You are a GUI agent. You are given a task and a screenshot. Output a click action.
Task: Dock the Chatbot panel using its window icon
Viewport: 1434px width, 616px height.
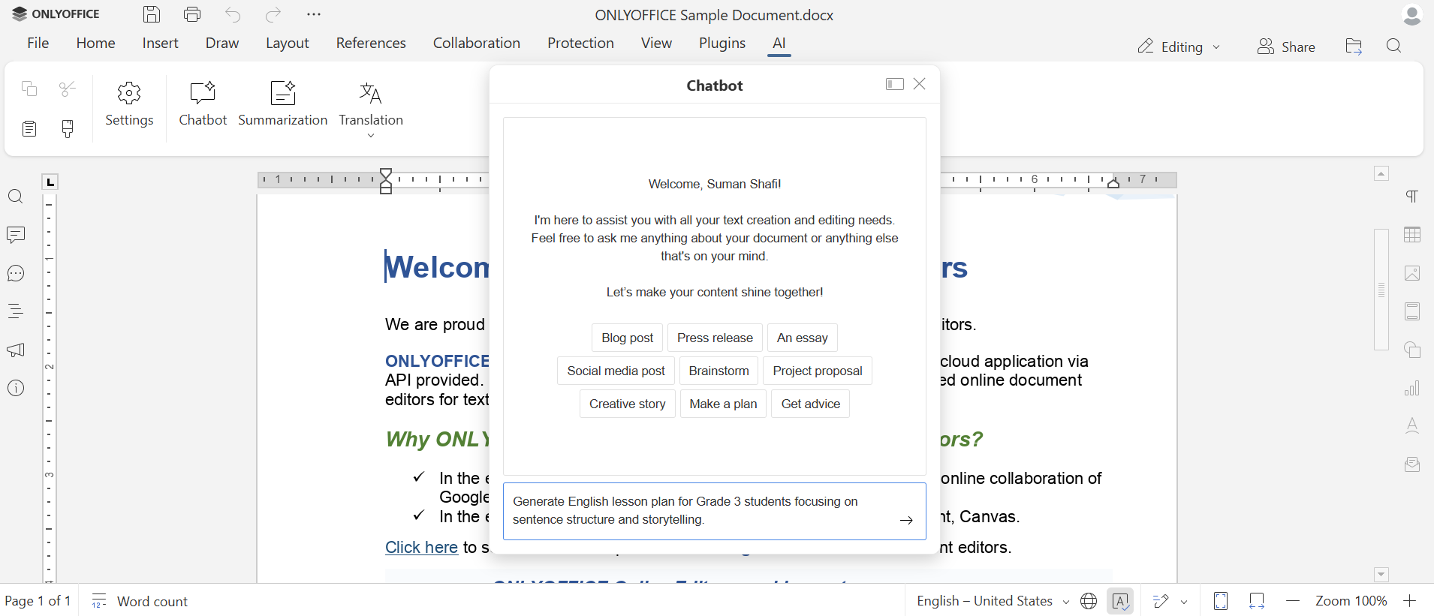click(894, 84)
